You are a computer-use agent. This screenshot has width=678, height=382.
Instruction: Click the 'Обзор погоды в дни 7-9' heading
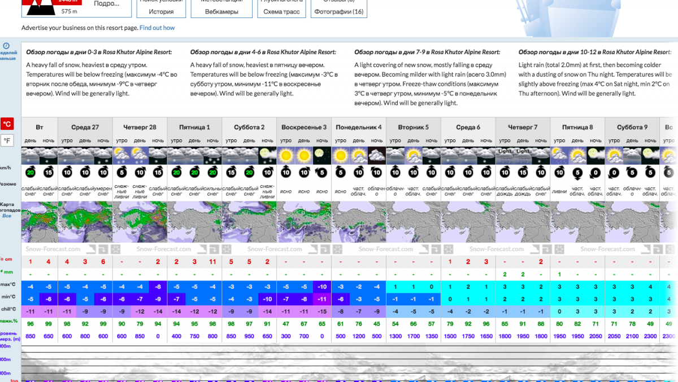[x=427, y=52]
